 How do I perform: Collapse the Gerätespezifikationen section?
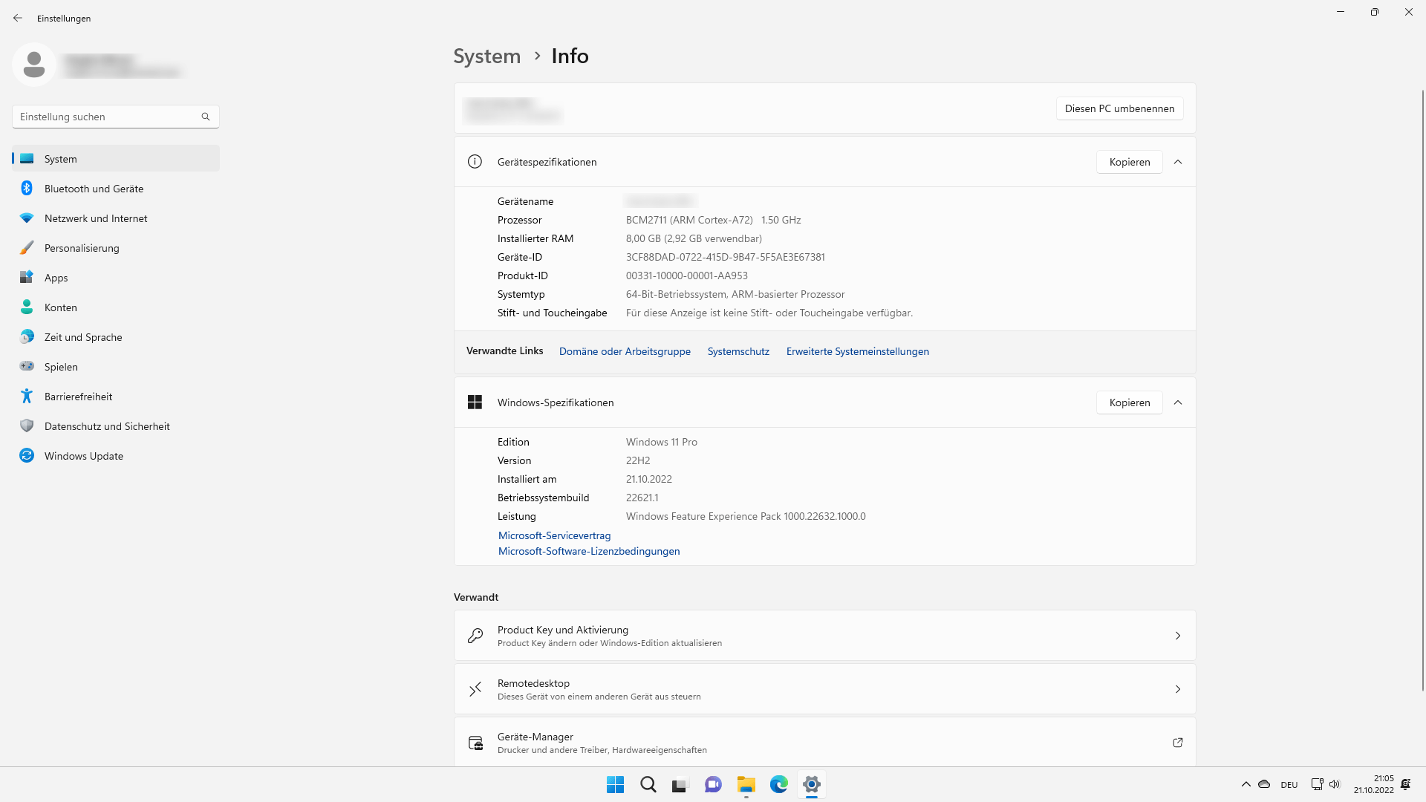coord(1178,162)
